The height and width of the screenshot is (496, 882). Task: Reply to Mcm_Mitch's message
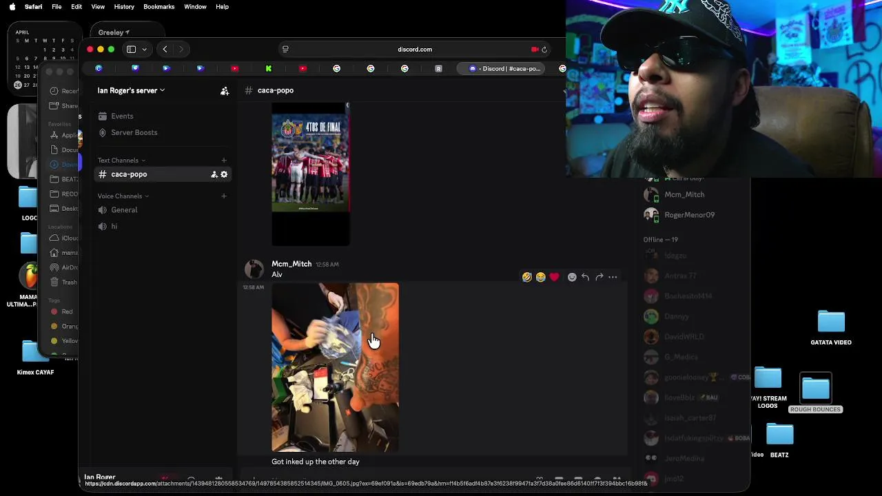tap(585, 277)
